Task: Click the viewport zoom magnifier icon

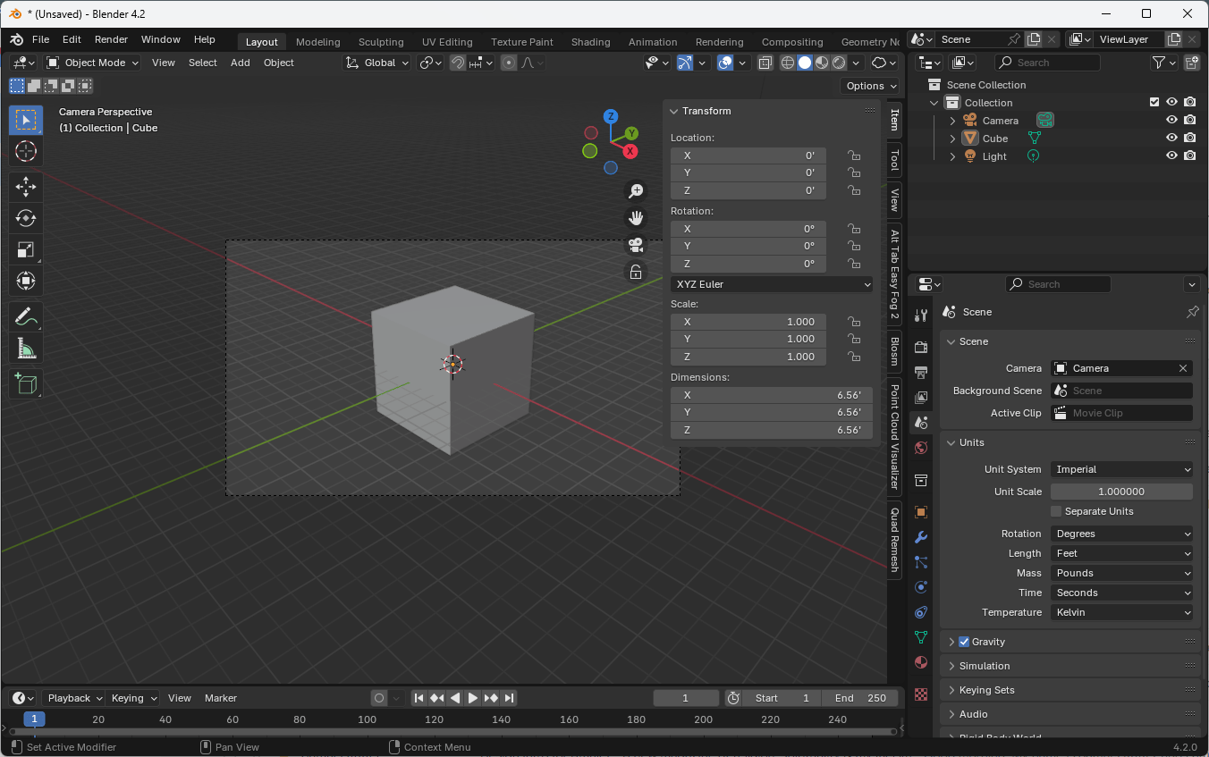Action: tap(636, 190)
